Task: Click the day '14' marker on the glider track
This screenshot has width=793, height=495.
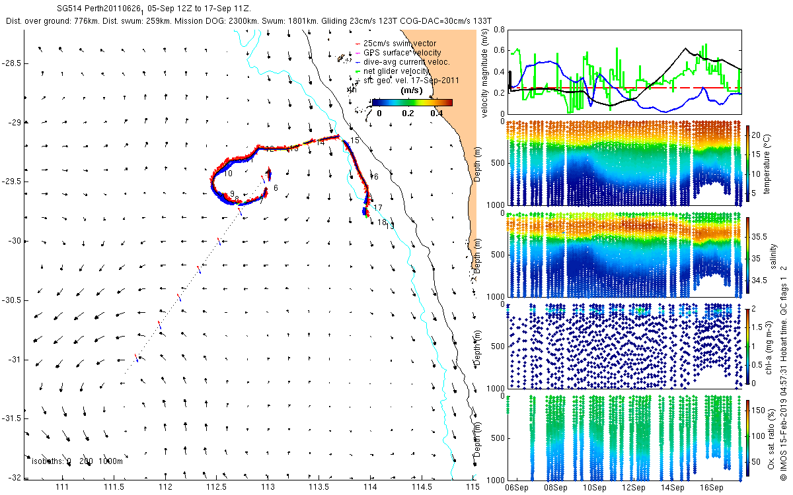Action: 320,142
